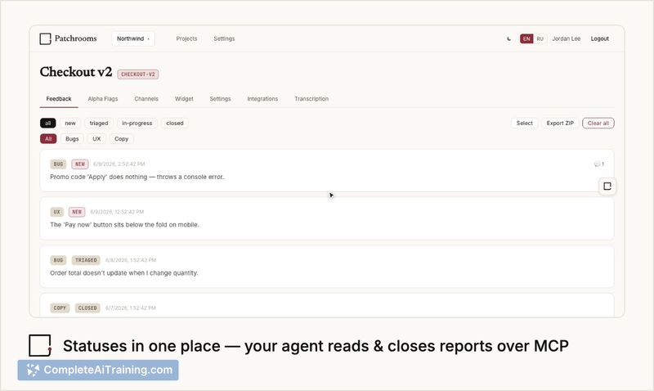Screen dimensions: 654x391
Task: Open the project Settings tab
Action: coord(220,99)
